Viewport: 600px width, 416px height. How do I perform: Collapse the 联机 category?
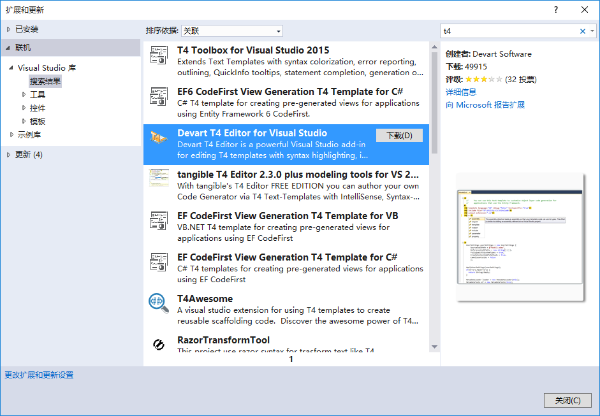click(x=8, y=48)
